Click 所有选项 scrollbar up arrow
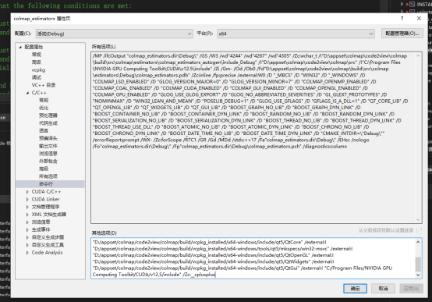The height and width of the screenshot is (302, 432). (418, 55)
